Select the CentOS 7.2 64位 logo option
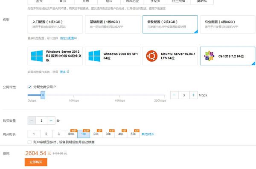The height and width of the screenshot is (169, 256). pos(227,56)
